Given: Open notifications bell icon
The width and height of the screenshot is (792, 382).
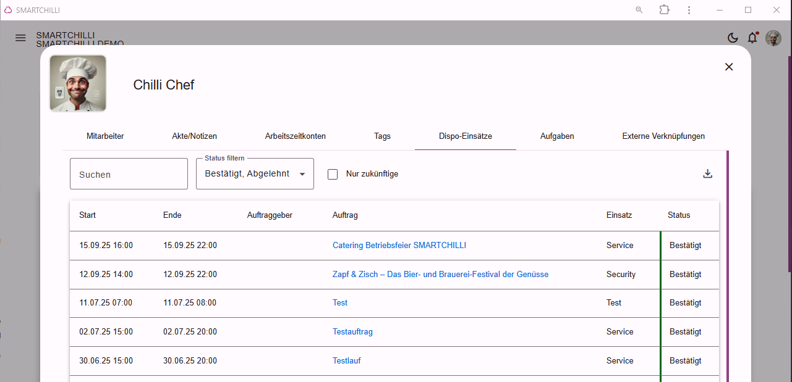Looking at the screenshot, I should [752, 38].
